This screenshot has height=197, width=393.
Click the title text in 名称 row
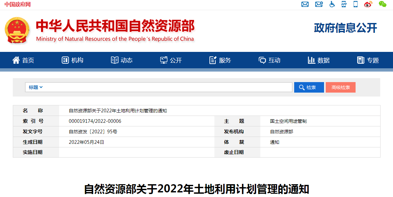[118, 111]
